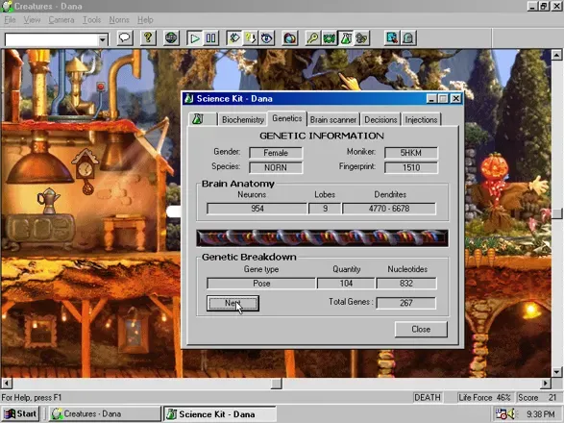Select Science Kit - Dana taskbar button

click(220, 414)
